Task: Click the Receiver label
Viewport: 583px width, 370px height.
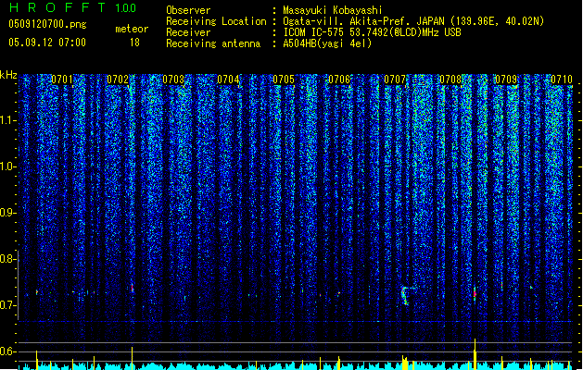Action: click(188, 32)
